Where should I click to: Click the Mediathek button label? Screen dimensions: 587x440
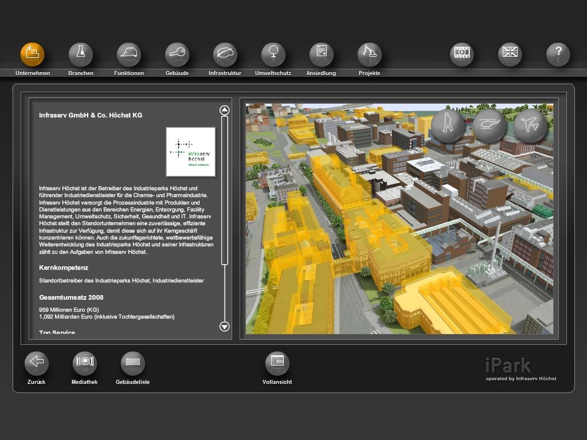point(85,382)
